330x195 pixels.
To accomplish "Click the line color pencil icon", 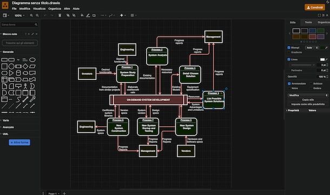I will [x=88, y=15].
